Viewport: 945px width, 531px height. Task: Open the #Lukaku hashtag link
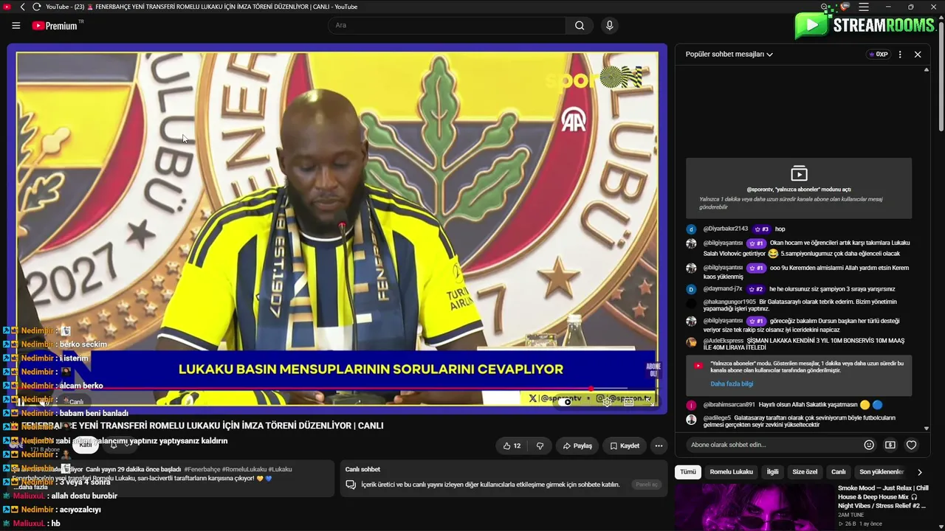tap(280, 469)
